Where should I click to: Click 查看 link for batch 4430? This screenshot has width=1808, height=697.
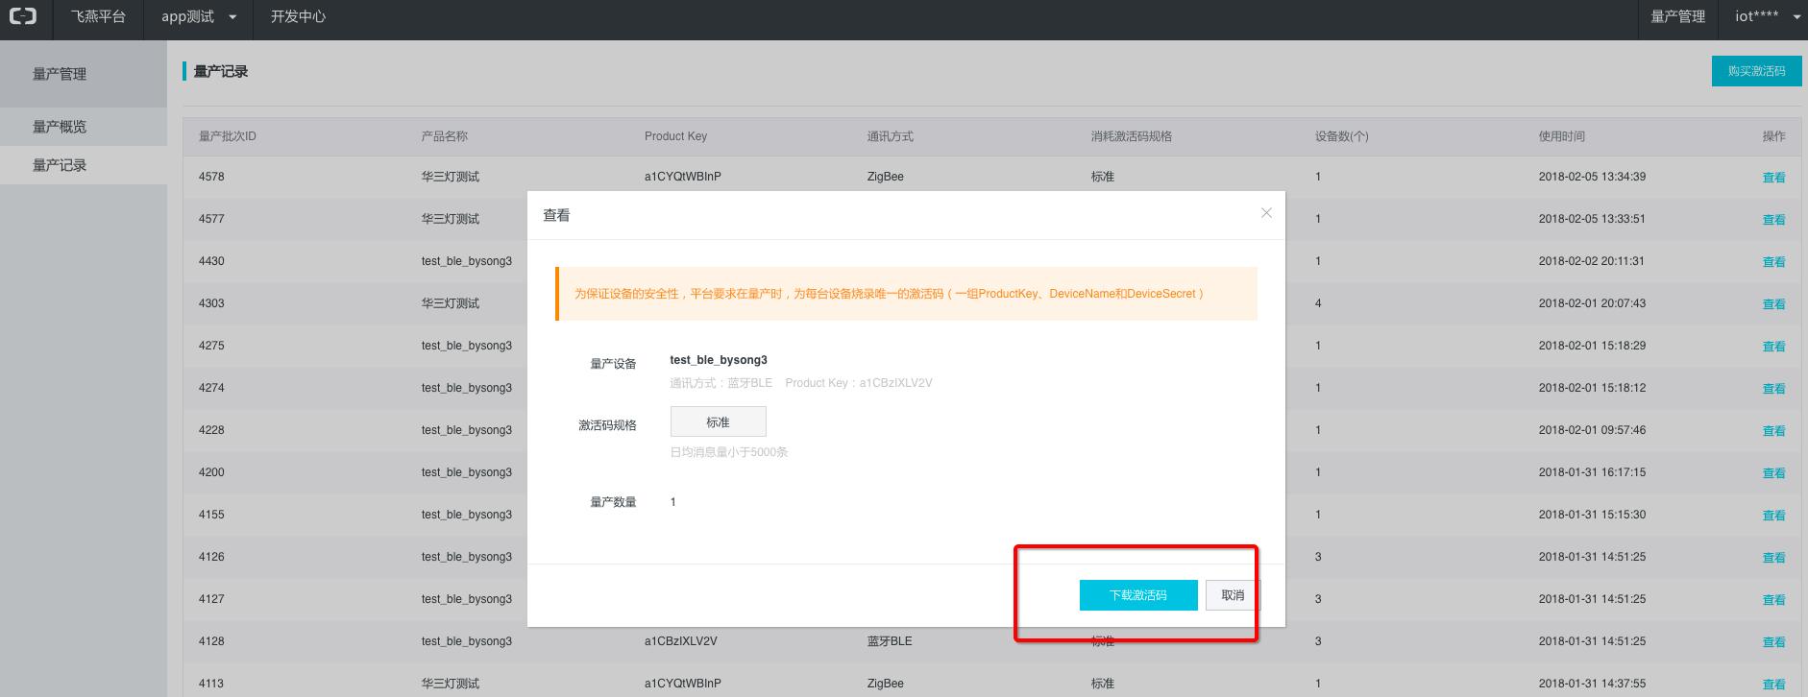pos(1773,262)
